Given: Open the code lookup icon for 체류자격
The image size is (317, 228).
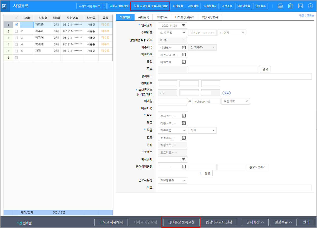Looking at the screenshot, I should [184, 55].
